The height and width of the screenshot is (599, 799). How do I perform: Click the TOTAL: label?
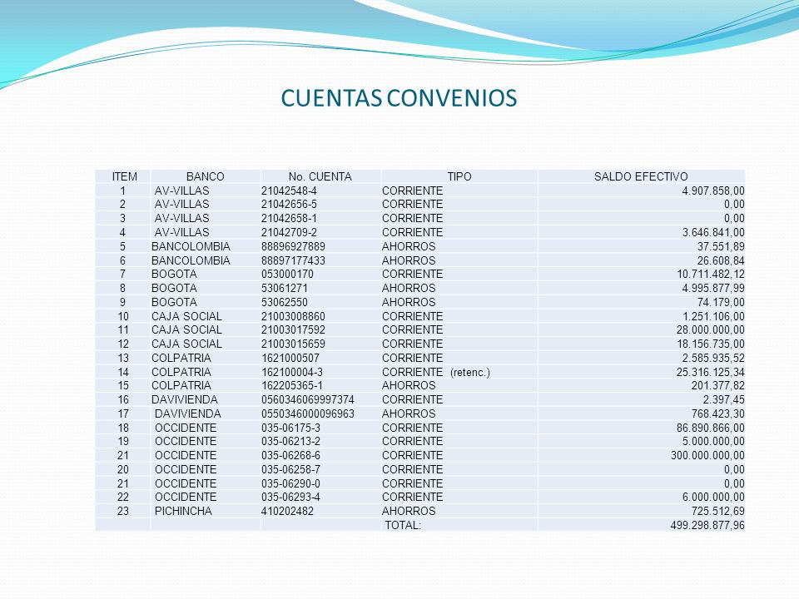[x=403, y=525]
